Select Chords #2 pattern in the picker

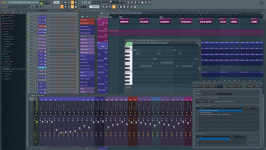click(x=87, y=43)
